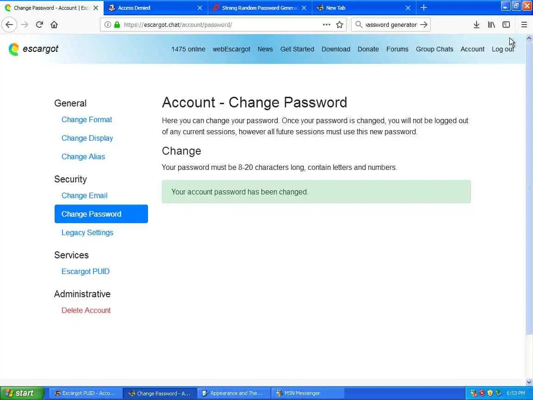Viewport: 533px width, 400px height.
Task: Open the Account page
Action: [x=472, y=49]
